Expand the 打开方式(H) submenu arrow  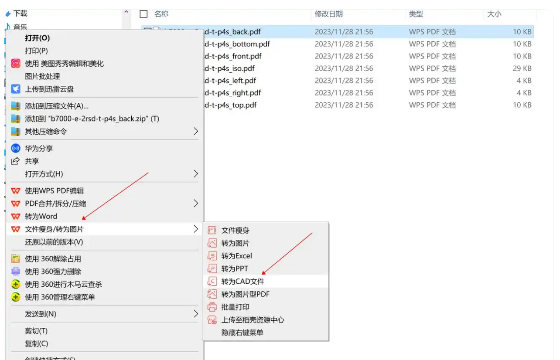tap(196, 174)
